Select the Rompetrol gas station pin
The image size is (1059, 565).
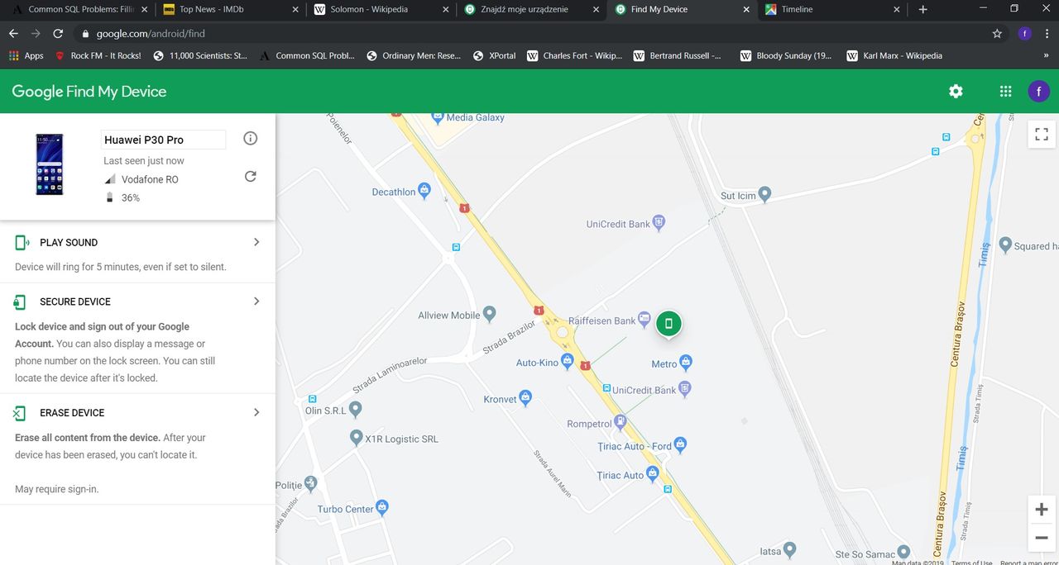621,424
